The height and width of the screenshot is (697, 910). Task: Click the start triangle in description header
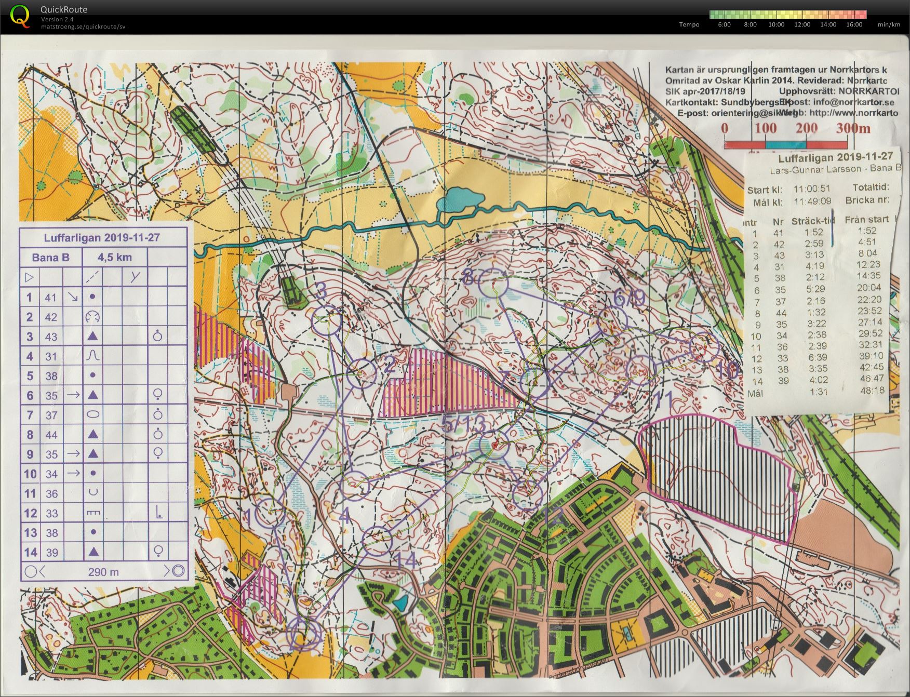[29, 277]
